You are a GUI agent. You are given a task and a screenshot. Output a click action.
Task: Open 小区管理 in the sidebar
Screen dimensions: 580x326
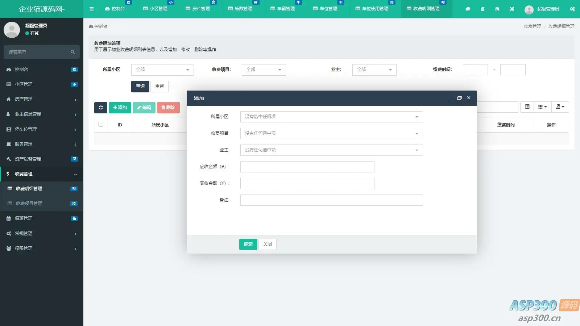point(42,84)
